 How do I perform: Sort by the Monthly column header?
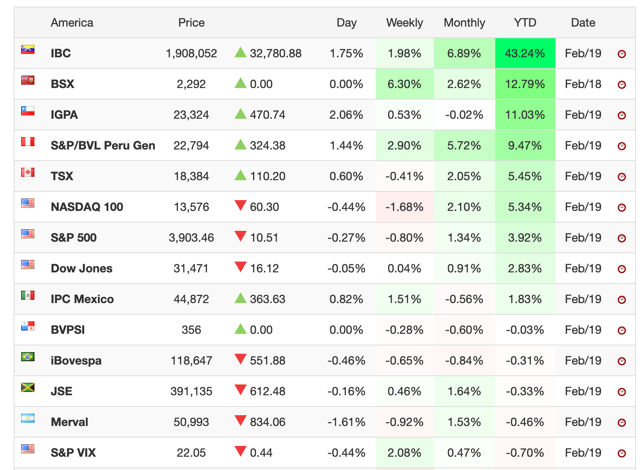(464, 22)
